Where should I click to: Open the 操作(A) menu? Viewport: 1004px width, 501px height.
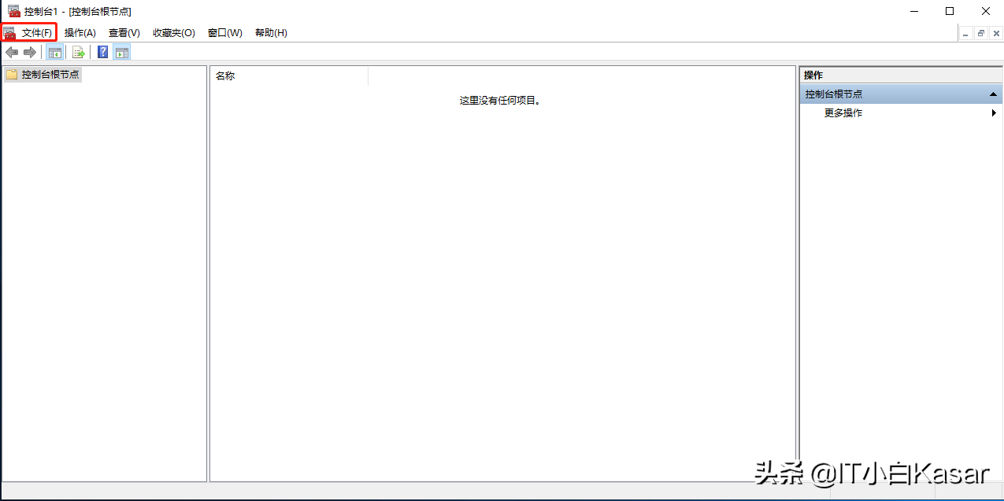(79, 32)
